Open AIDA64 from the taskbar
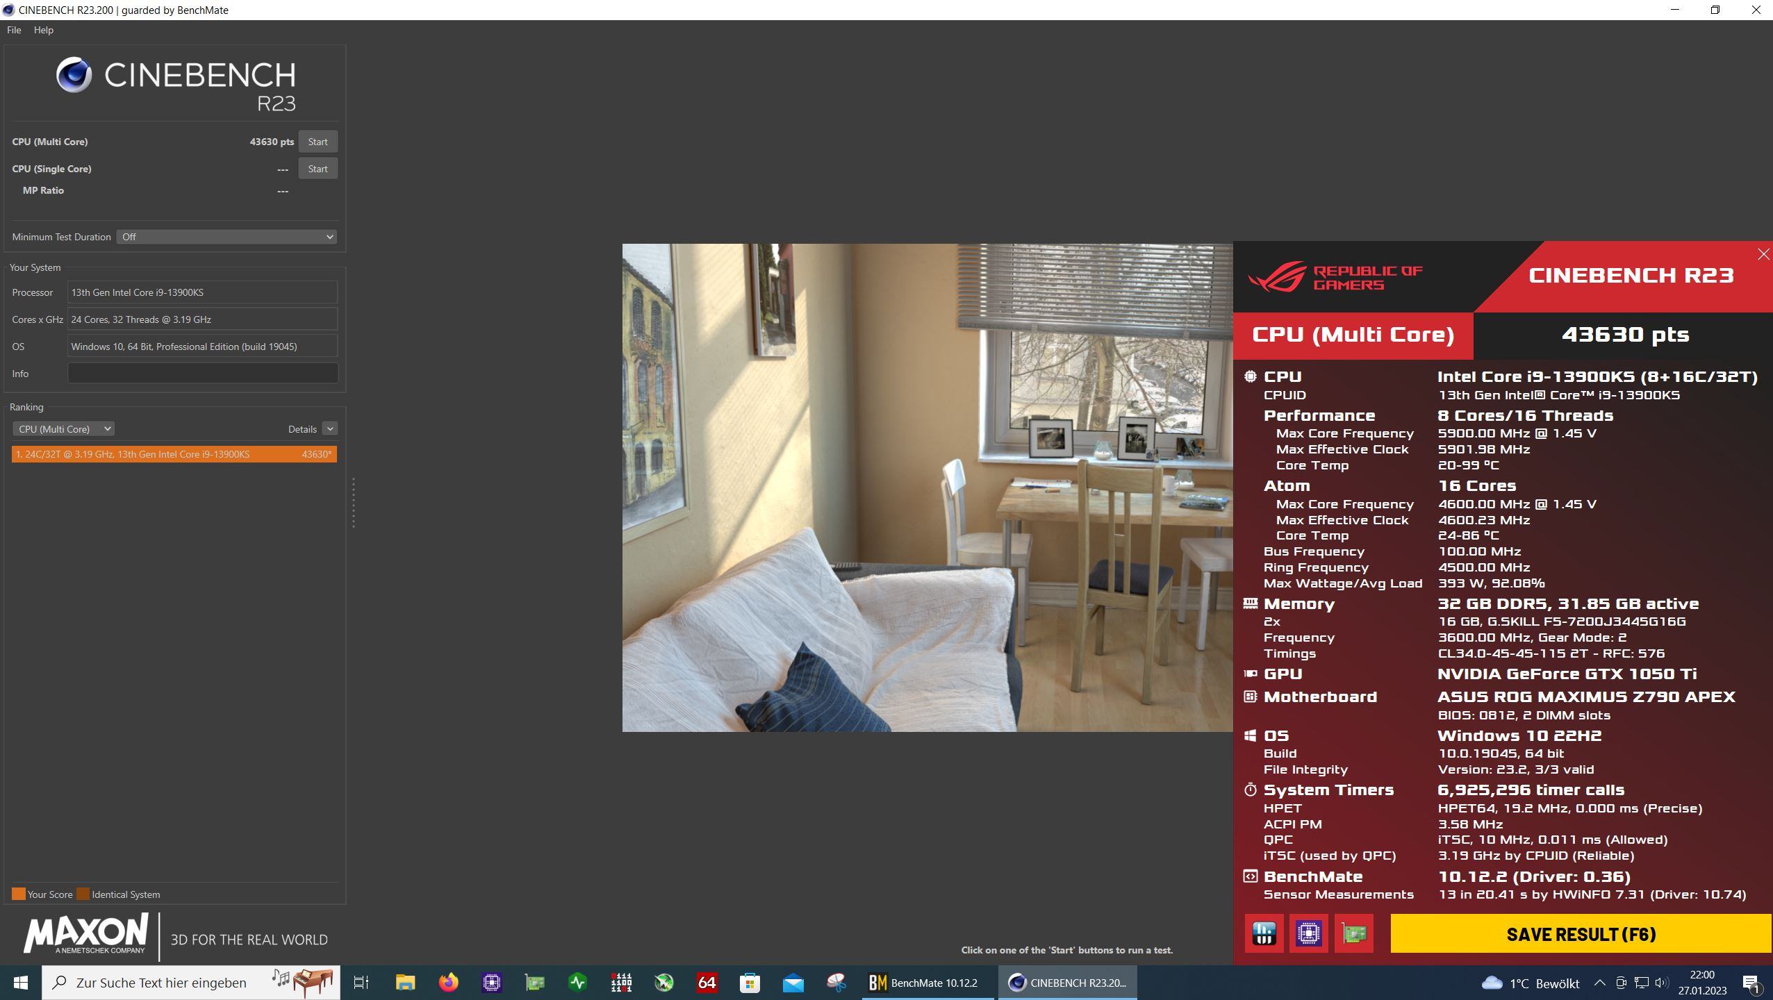Image resolution: width=1773 pixels, height=1000 pixels. 707,983
